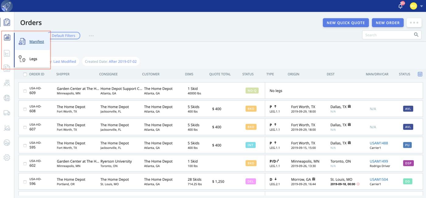Open the globe icon in the sidebar
The height and width of the screenshot is (198, 426).
7,98
